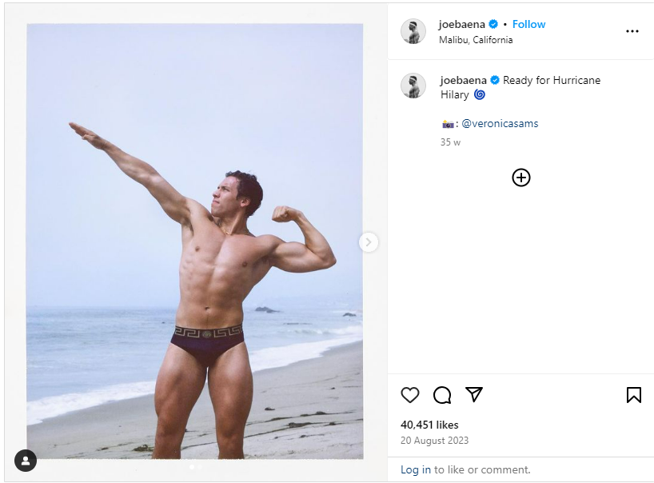
Task: Open the Malibu, California location
Action: [x=477, y=40]
